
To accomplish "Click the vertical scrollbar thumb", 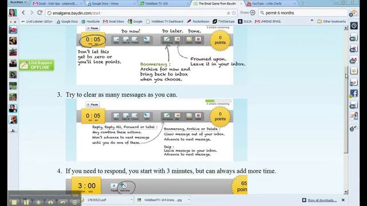I will click(346, 110).
